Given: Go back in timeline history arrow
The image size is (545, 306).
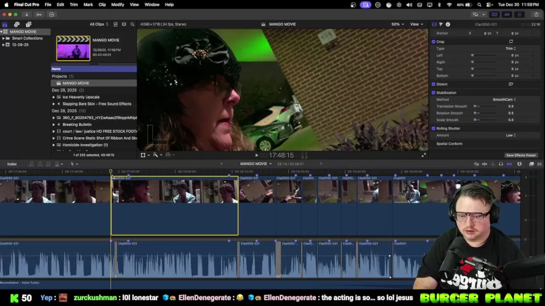Looking at the screenshot, I should [x=221, y=164].
